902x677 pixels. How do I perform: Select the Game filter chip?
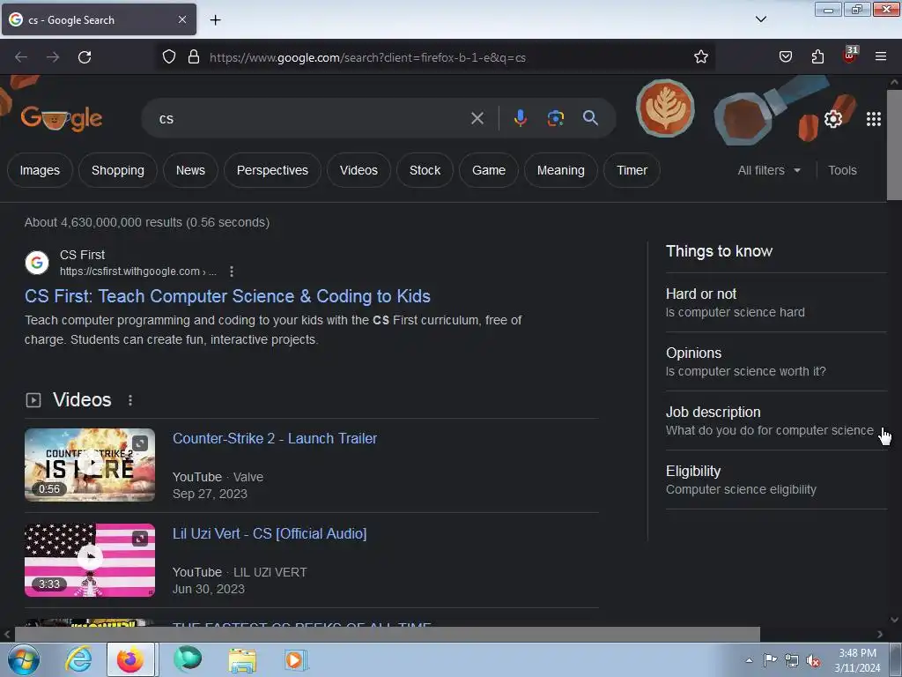coord(489,170)
